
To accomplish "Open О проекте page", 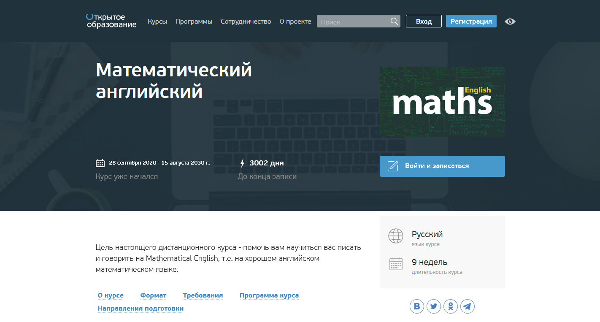I will (295, 21).
